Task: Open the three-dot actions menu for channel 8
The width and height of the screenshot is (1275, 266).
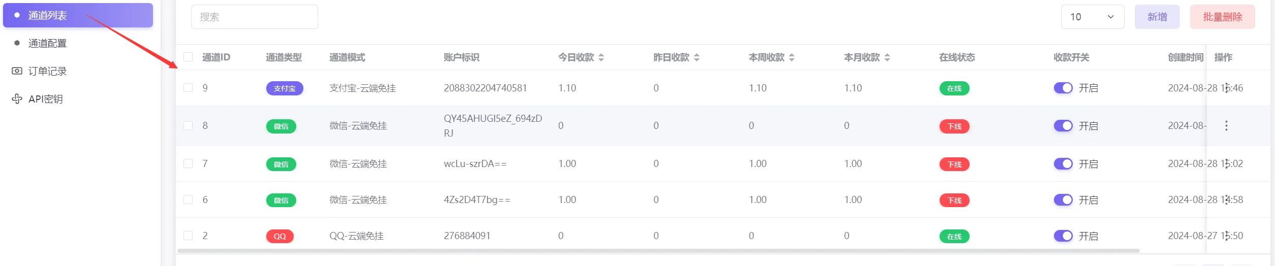Action: [1226, 126]
